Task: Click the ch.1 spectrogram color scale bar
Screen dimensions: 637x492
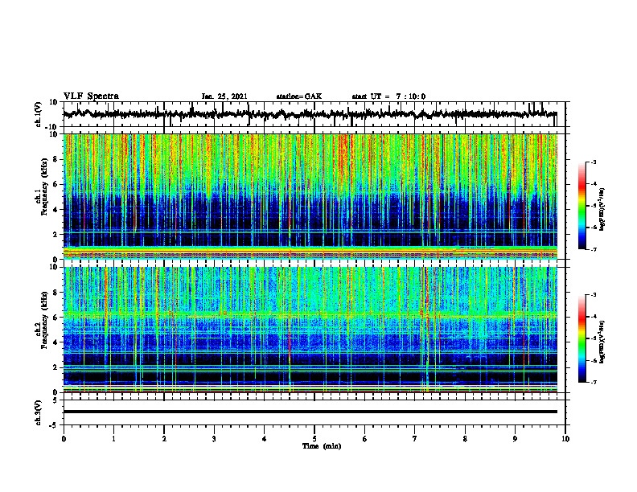Action: (x=582, y=206)
